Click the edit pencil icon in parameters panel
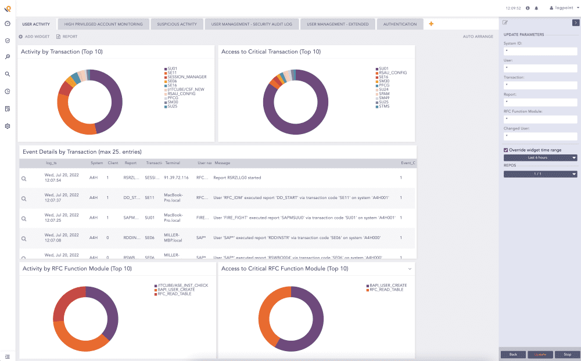This screenshot has width=581, height=361. click(x=505, y=23)
